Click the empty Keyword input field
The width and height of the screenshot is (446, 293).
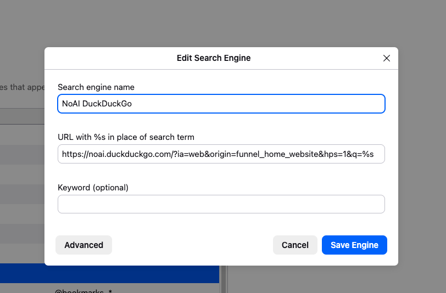tap(221, 204)
